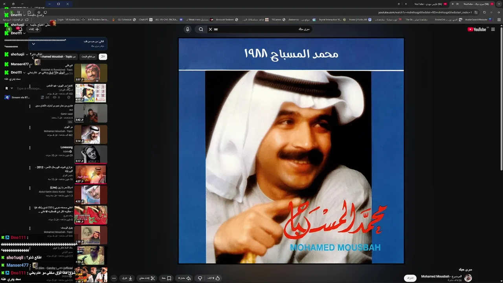
Task: Start voice search with microphone icon
Action: (x=187, y=29)
